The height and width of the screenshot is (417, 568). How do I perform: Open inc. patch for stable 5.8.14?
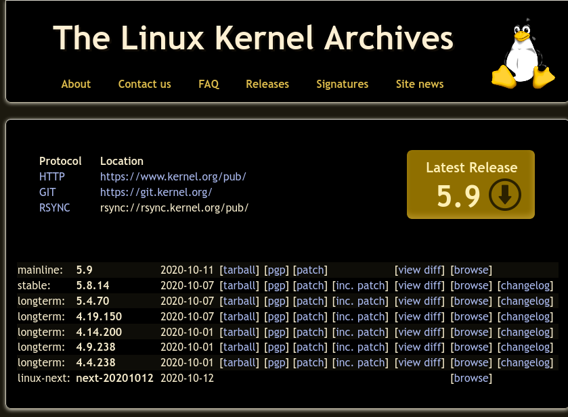pos(360,285)
